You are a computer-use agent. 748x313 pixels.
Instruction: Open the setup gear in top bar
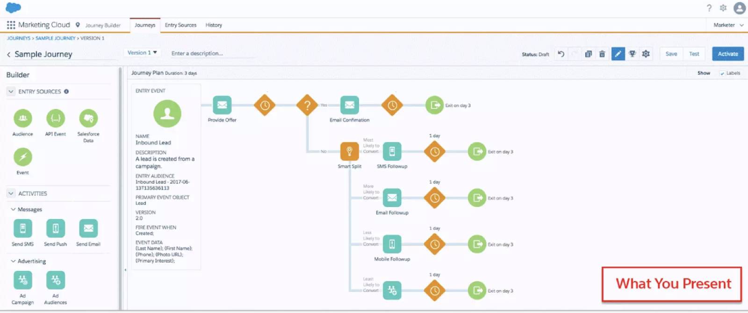point(723,8)
